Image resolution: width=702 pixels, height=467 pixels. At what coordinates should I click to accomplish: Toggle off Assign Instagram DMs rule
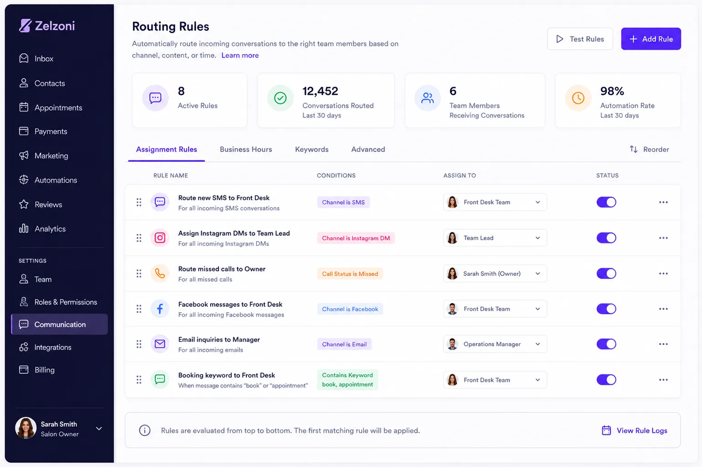(606, 238)
